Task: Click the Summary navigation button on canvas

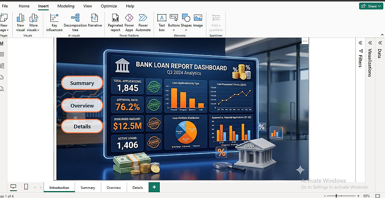Action: pos(82,83)
